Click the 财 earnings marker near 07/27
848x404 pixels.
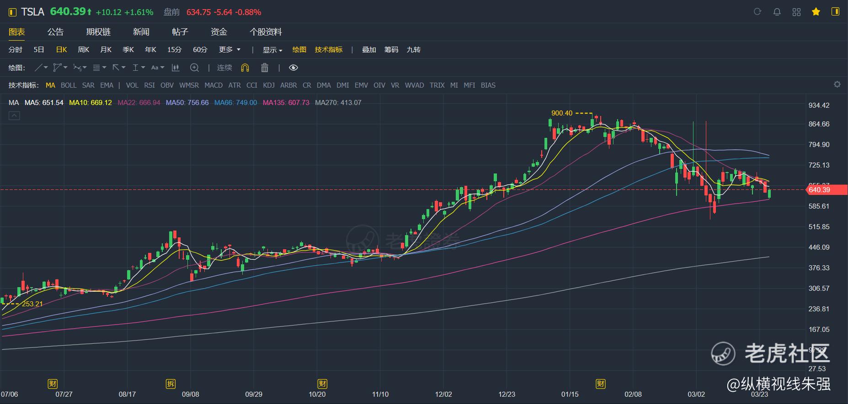pos(53,383)
